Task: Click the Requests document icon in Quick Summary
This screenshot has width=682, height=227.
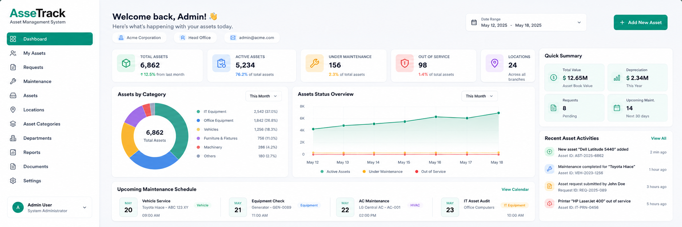Action: (554, 108)
